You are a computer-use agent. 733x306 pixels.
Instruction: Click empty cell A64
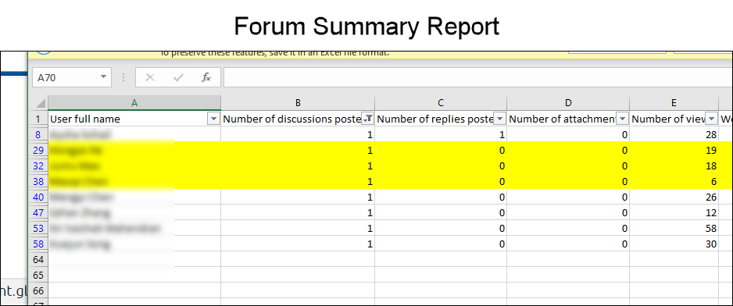(134, 259)
